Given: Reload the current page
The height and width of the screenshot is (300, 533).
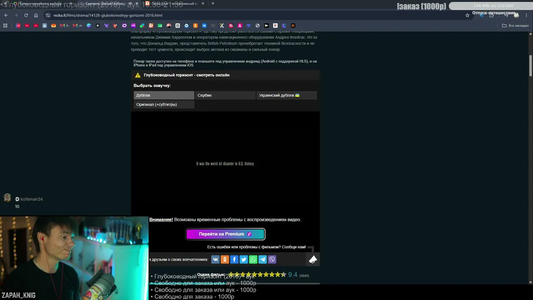Looking at the screenshot, I should click(x=26, y=15).
